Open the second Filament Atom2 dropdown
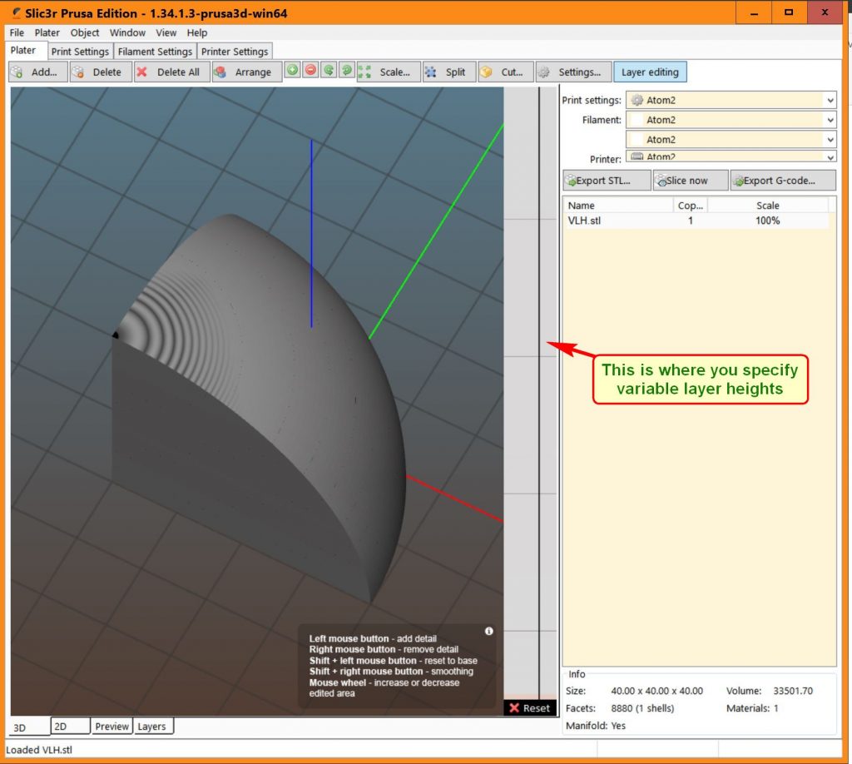852x764 pixels. (x=731, y=140)
